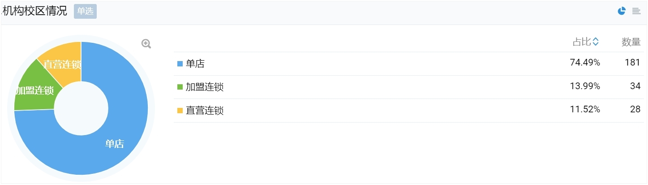Image resolution: width=648 pixels, height=185 pixels.
Task: Click the 占比 column header
Action: point(582,42)
